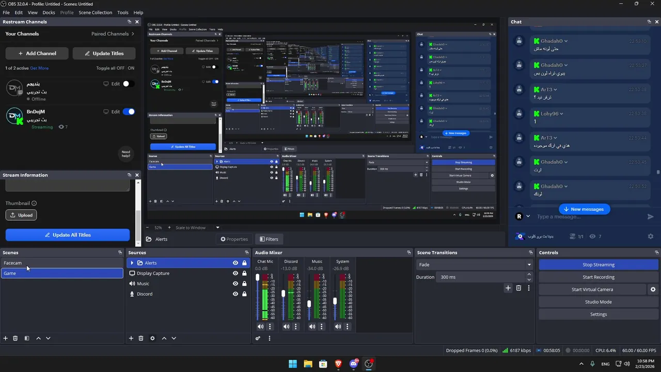Mute the Chat Mic channel
Screen dimensions: 661x372
260,327
